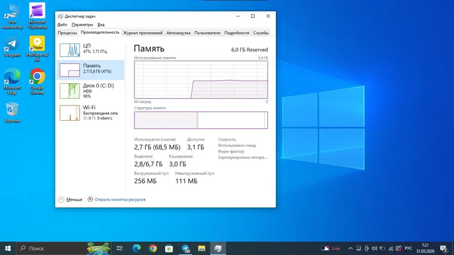Switch to the Автозагрузка tab
The width and height of the screenshot is (454, 255).
pyautogui.click(x=178, y=33)
